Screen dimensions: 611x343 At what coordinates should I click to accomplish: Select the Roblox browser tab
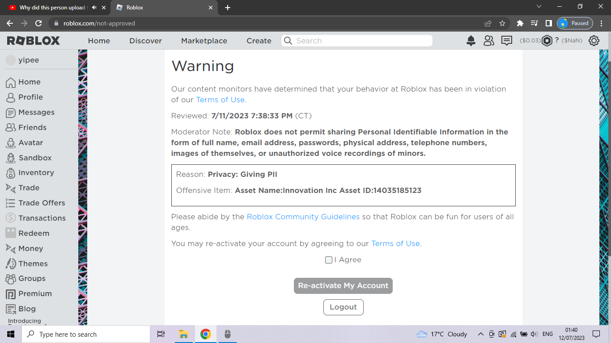tap(164, 8)
